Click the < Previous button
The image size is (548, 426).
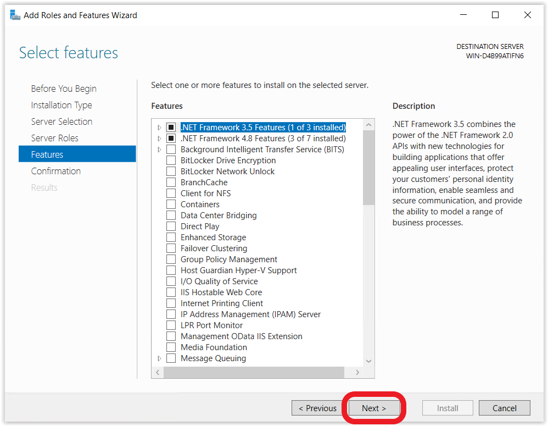tap(317, 408)
